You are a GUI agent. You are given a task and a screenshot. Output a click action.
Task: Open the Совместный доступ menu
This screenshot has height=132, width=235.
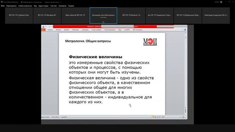25,6
